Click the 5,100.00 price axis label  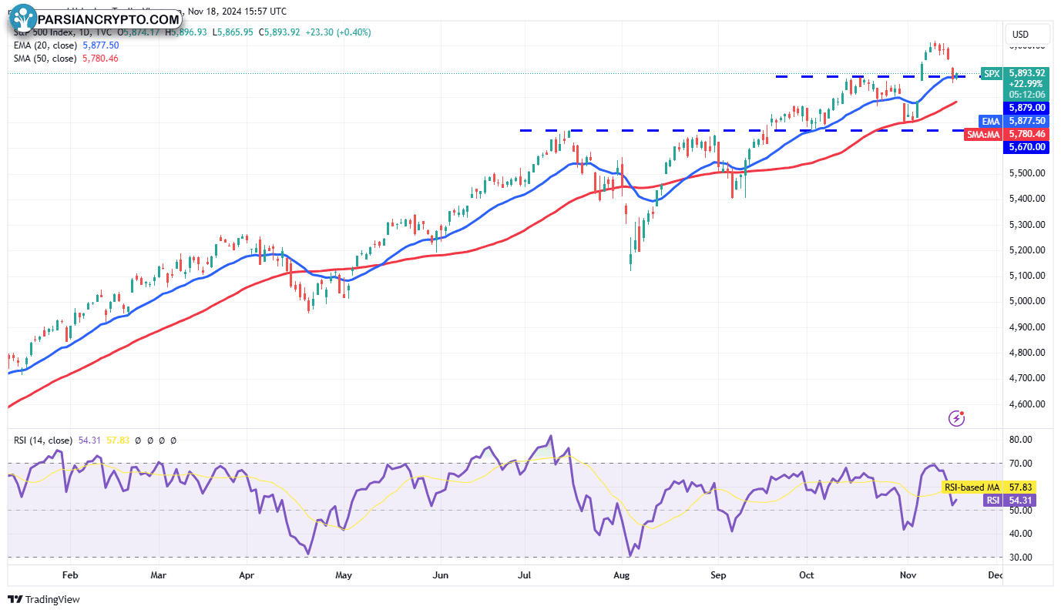point(1028,276)
